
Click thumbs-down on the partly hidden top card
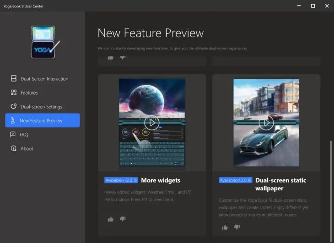tap(123, 58)
